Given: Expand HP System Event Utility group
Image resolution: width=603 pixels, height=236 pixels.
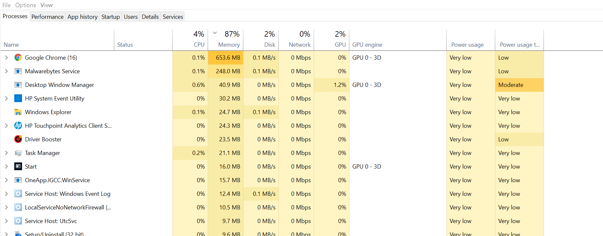Looking at the screenshot, I should 6,99.
